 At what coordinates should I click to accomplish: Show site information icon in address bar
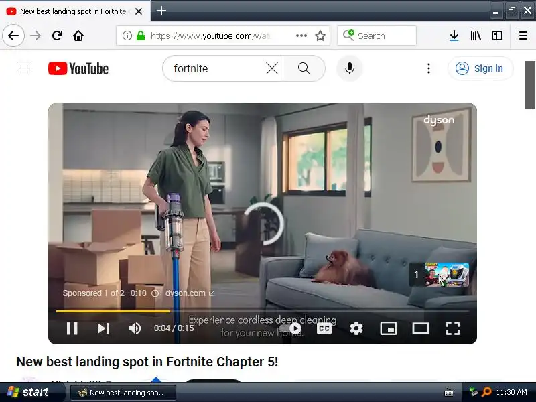(x=127, y=36)
